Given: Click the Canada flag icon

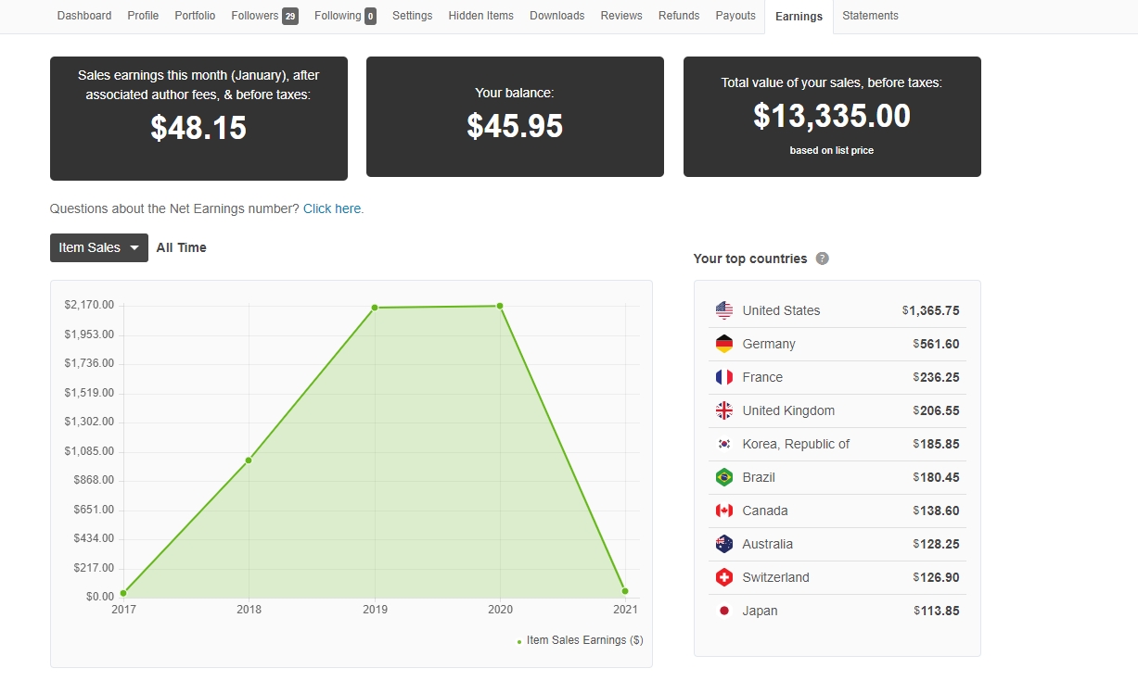Looking at the screenshot, I should (x=724, y=511).
